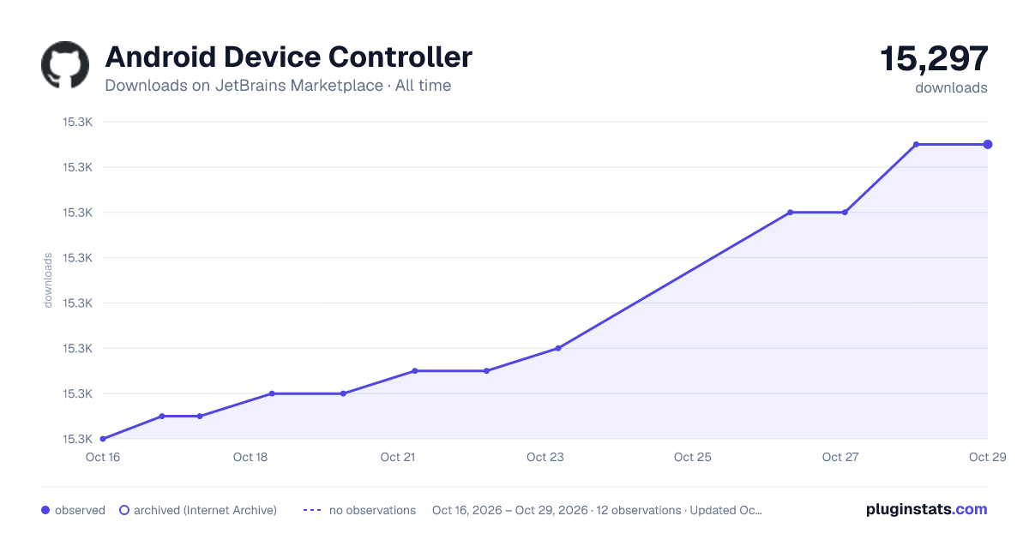Click the Oct 25 axis label

[x=693, y=457]
